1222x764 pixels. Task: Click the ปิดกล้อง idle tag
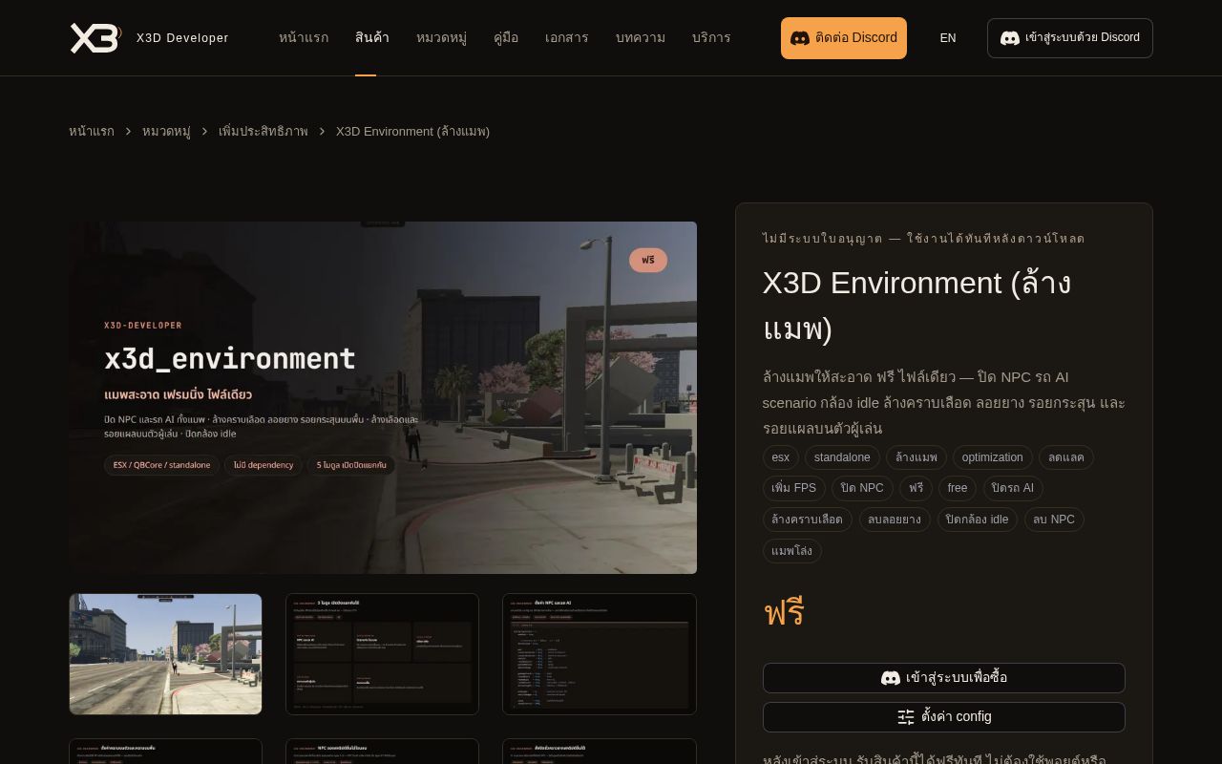tap(978, 520)
